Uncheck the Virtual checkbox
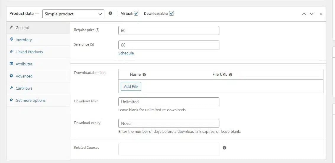The height and width of the screenshot is (163, 335). 136,13
